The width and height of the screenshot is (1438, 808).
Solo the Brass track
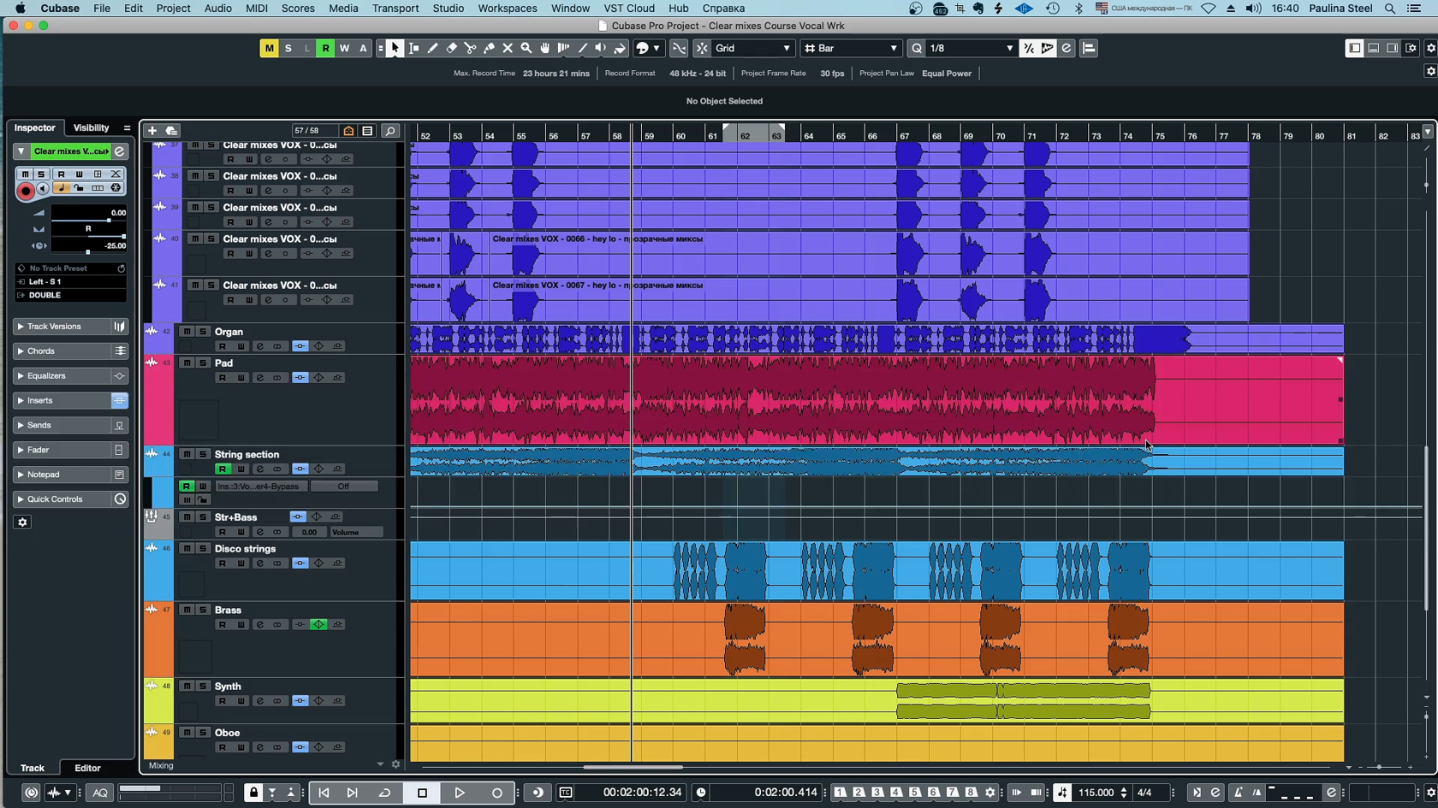[x=203, y=610]
